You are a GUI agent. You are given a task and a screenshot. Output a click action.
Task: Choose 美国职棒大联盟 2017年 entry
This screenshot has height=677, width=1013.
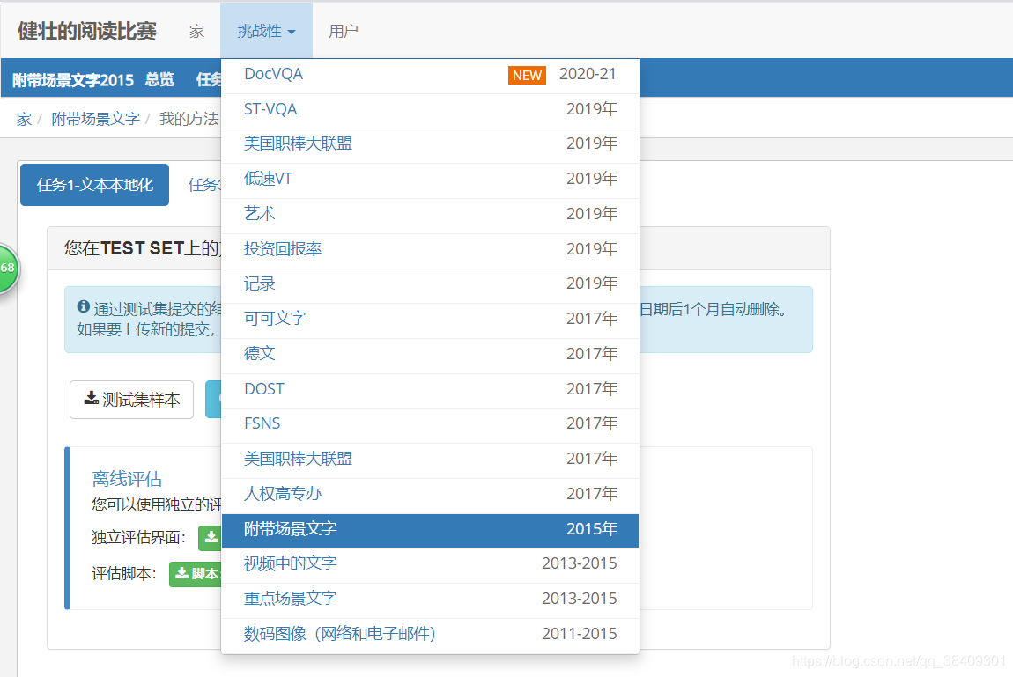tap(430, 459)
